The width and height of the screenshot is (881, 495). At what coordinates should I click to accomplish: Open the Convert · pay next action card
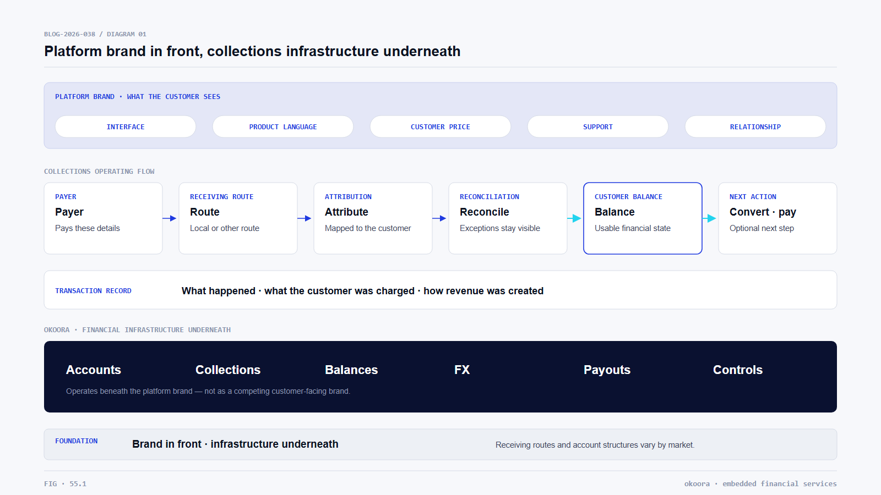click(777, 218)
